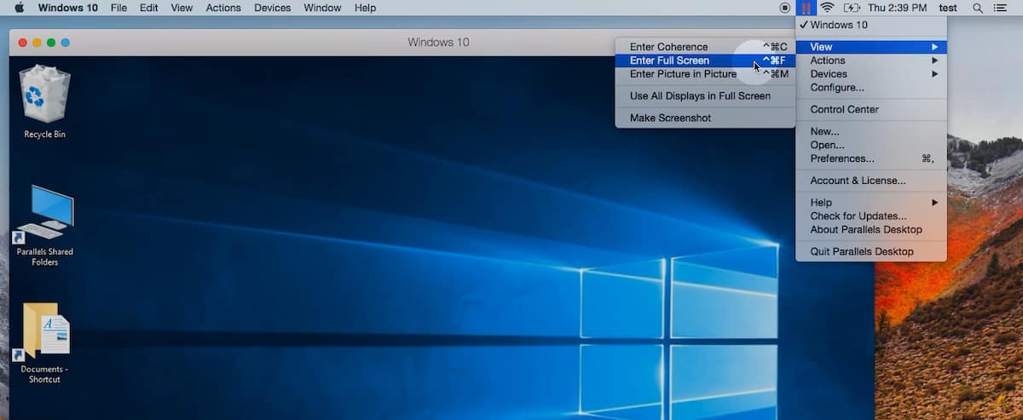Choose New... in Parallels menu
This screenshot has height=420, width=1023.
pyautogui.click(x=871, y=132)
